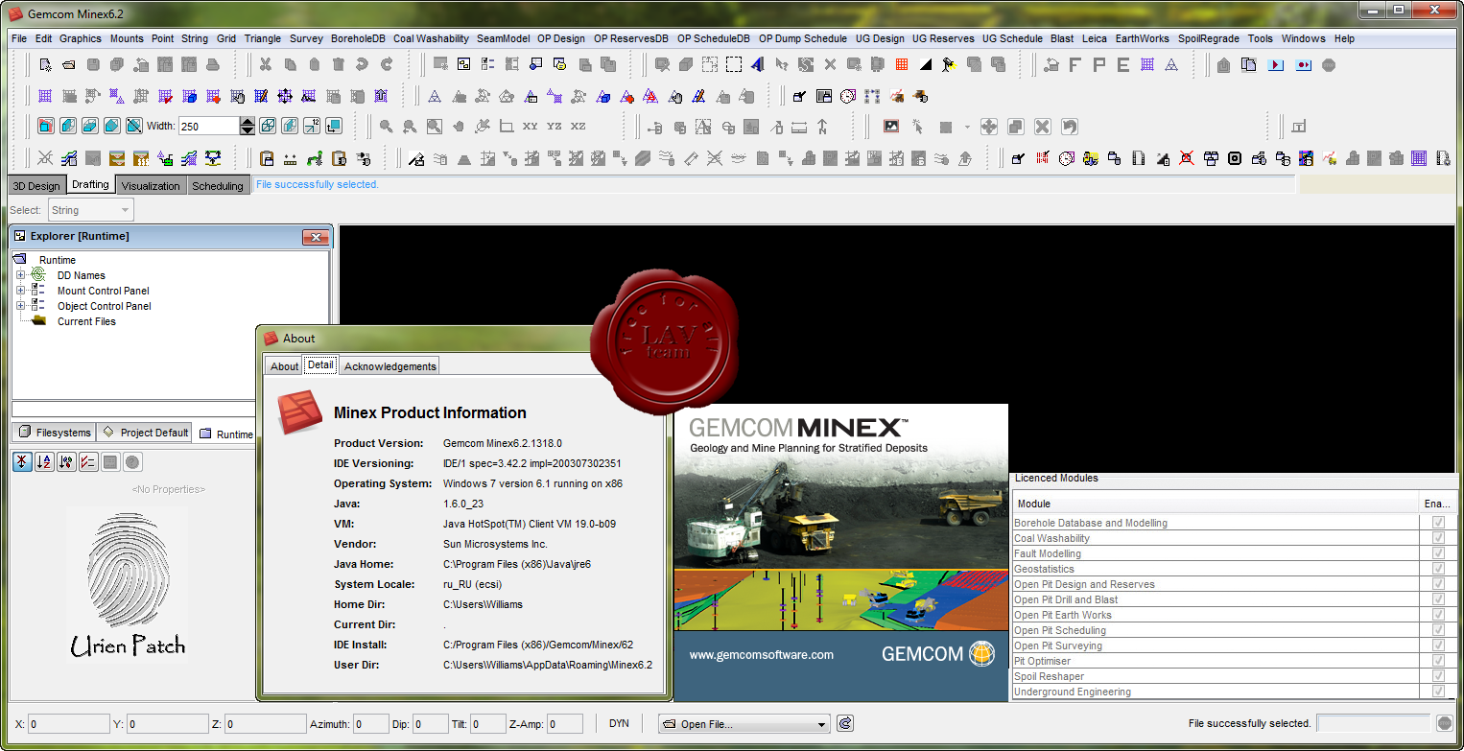Select the YZ view plane button
The image size is (1464, 751).
point(555,127)
